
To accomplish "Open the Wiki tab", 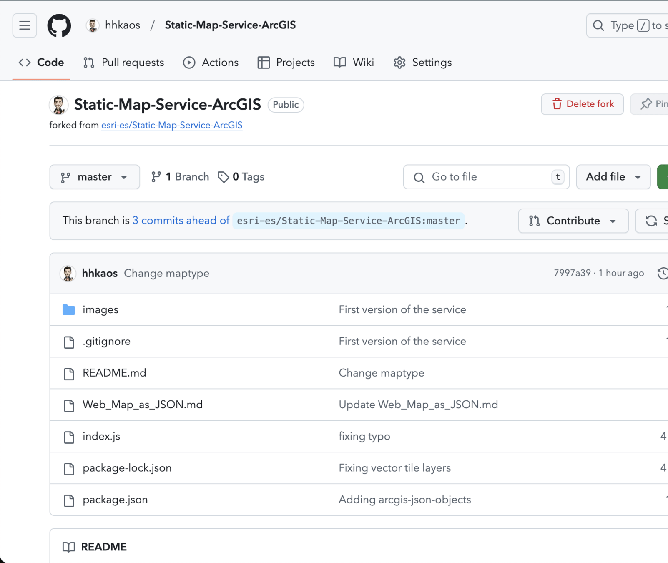I will pos(354,63).
